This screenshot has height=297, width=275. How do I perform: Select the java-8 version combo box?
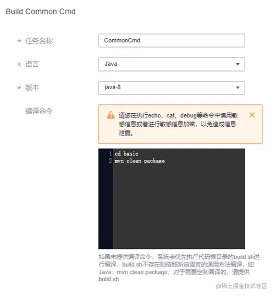(172, 88)
